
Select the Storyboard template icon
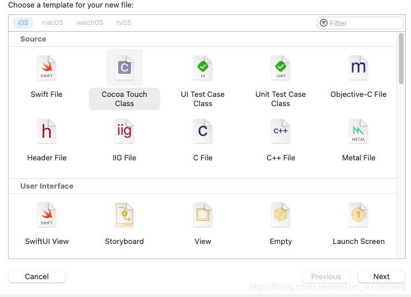click(125, 215)
